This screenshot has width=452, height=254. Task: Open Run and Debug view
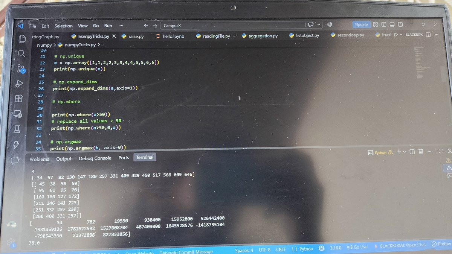pyautogui.click(x=19, y=84)
